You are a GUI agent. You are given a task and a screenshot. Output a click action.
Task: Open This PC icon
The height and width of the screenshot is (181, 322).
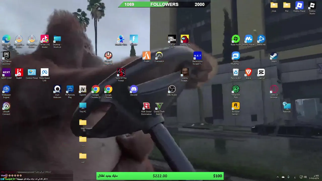click(x=83, y=107)
